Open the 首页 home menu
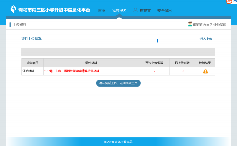The width and height of the screenshot is (237, 146). [x=102, y=11]
